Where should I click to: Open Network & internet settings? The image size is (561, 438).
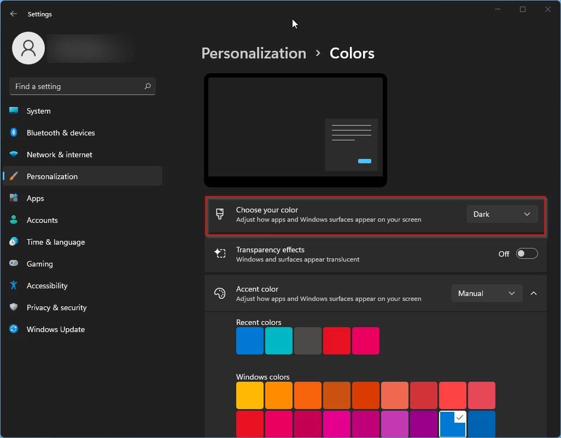click(x=82, y=155)
